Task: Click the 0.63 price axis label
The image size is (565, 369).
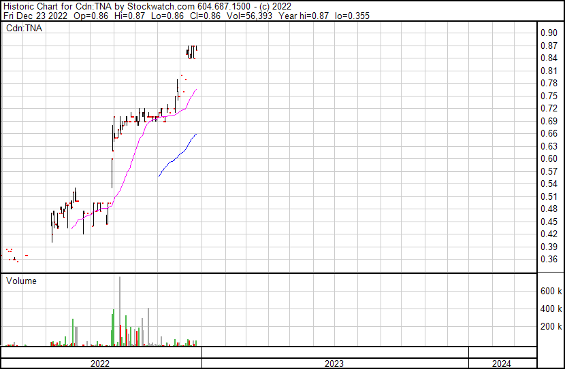Action: (x=549, y=146)
